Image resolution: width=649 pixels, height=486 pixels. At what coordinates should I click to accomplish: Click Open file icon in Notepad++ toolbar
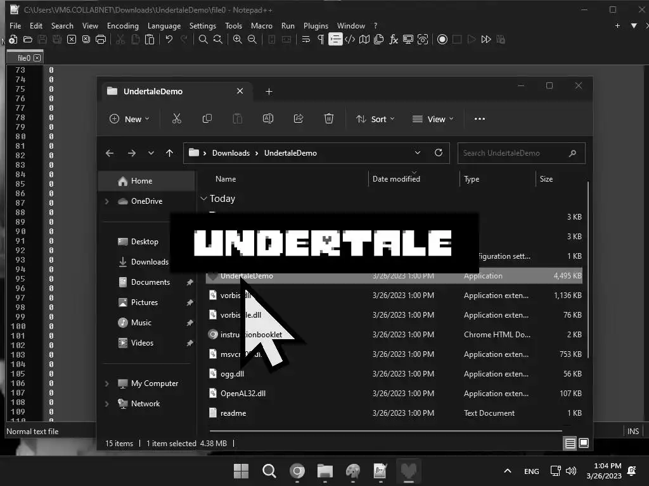click(x=28, y=40)
